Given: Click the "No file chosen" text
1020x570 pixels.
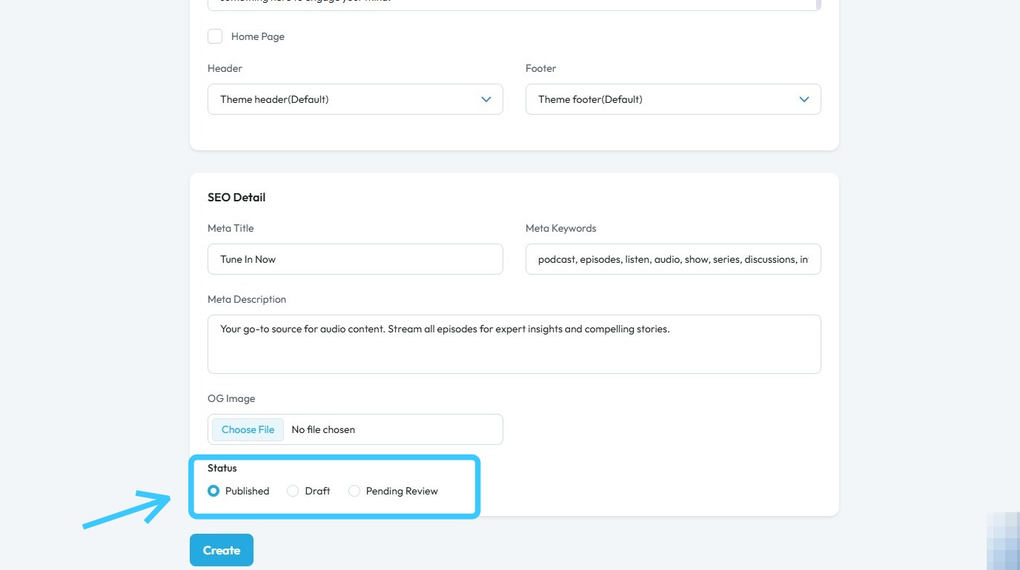Looking at the screenshot, I should [x=323, y=429].
